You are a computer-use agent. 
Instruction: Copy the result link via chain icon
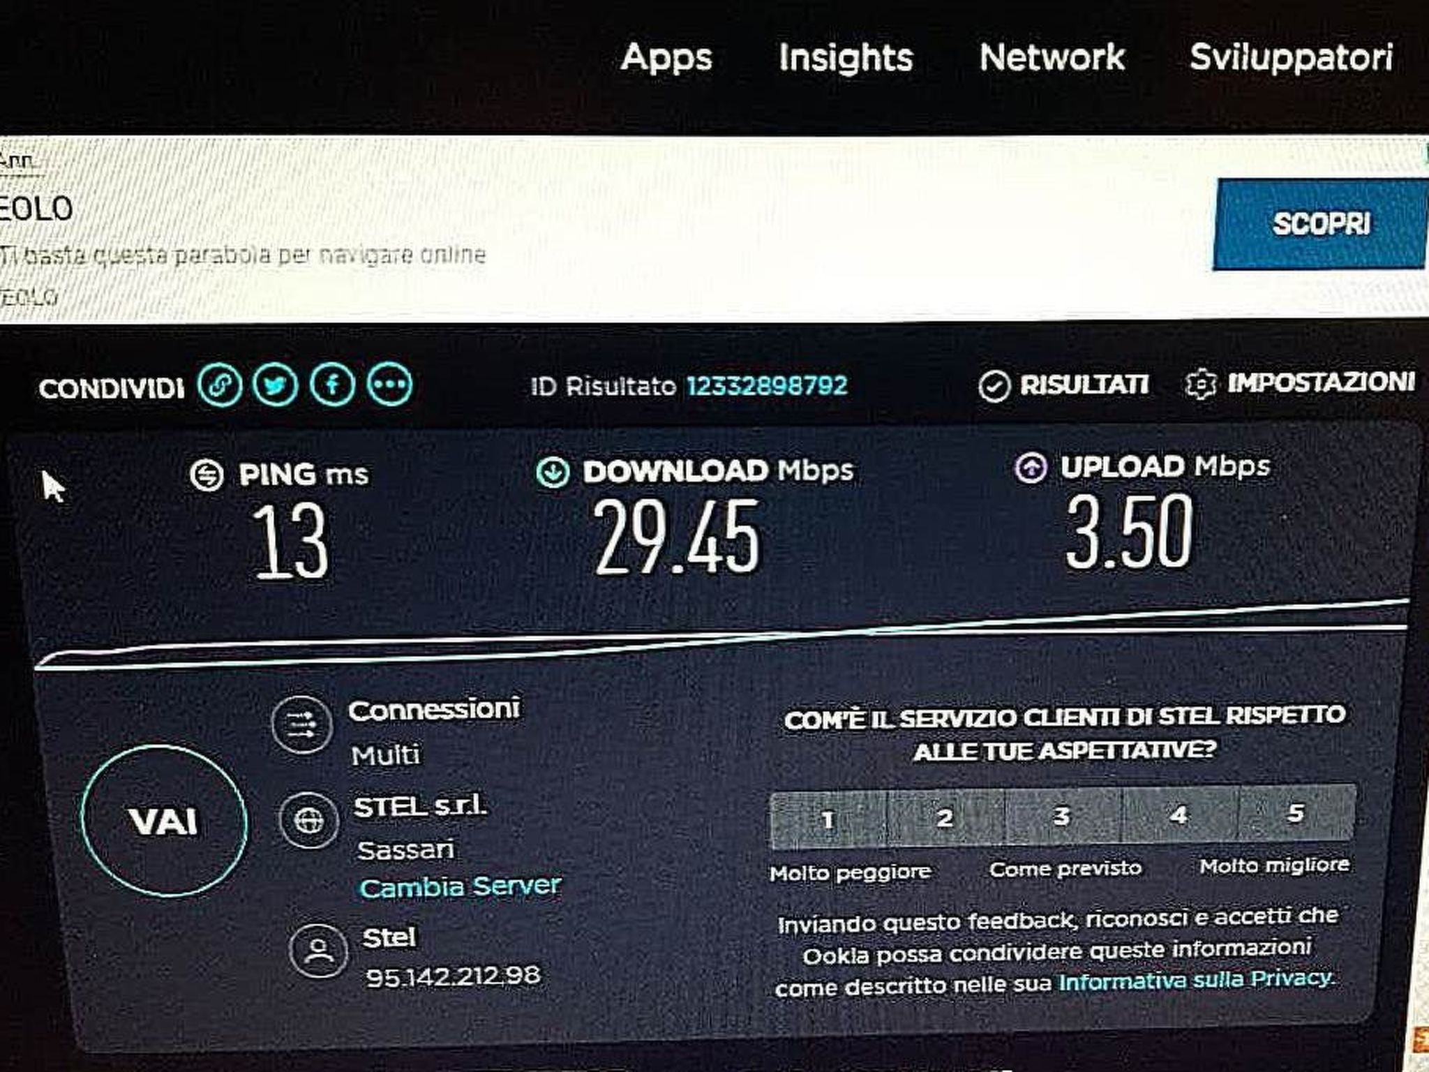tap(220, 385)
